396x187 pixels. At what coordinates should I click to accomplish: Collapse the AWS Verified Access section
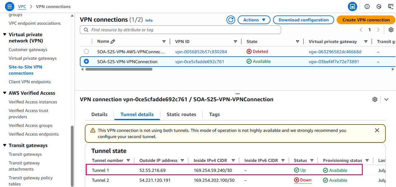pyautogui.click(x=5, y=93)
